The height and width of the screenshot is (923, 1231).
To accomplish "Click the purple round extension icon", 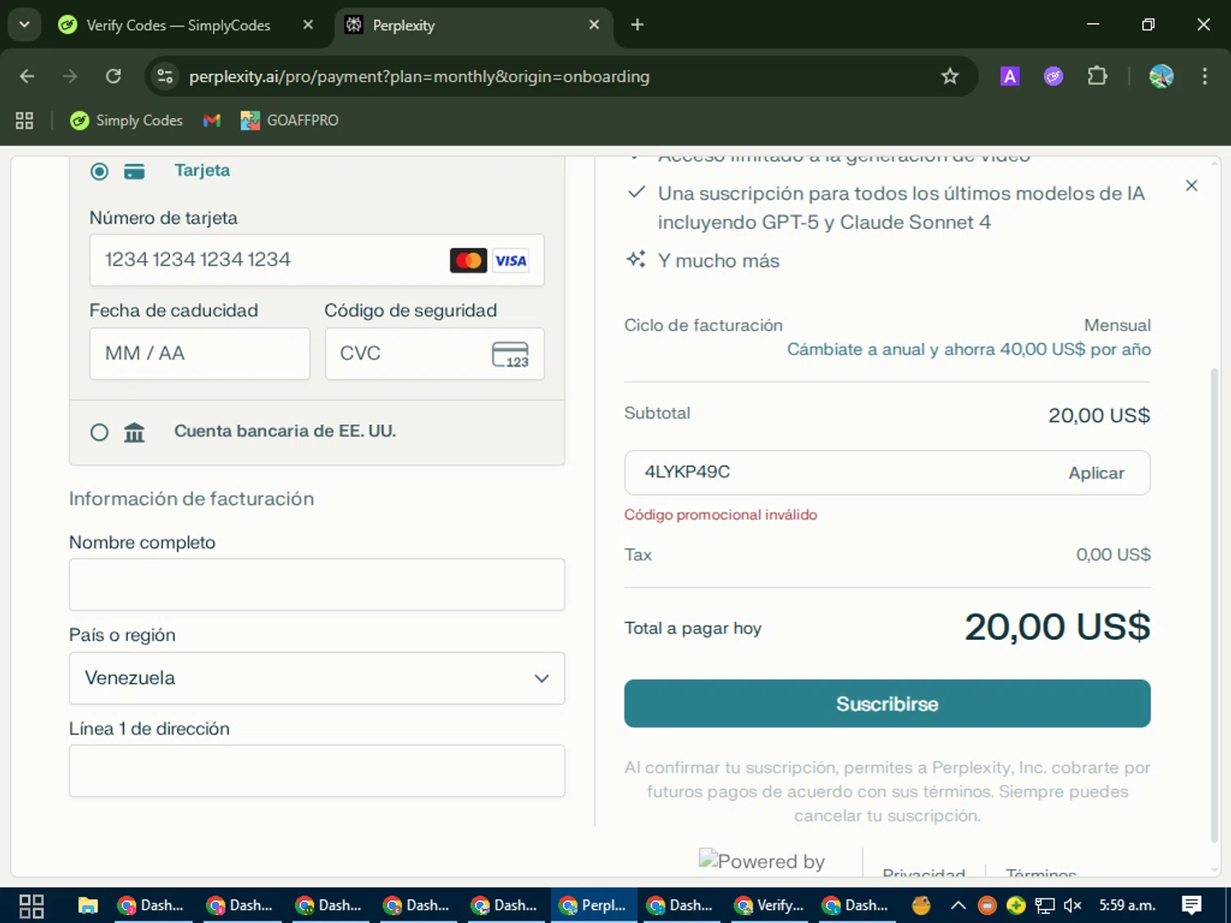I will click(1053, 76).
